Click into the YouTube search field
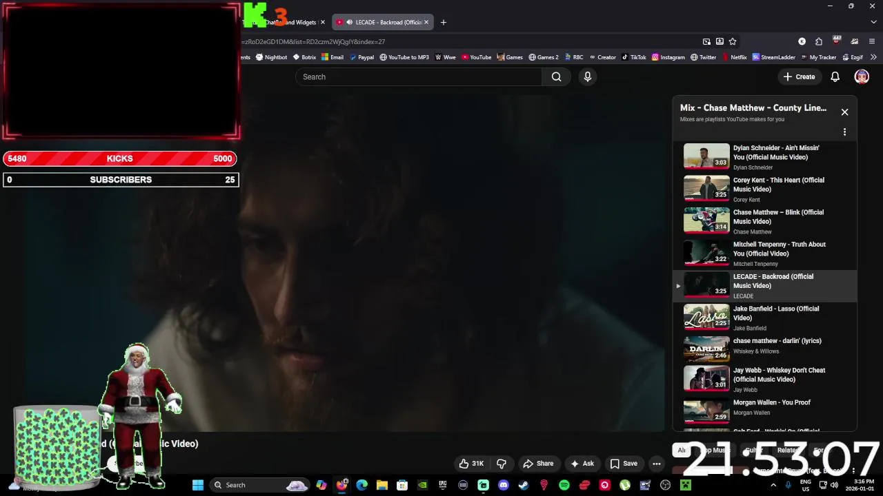 (x=419, y=77)
